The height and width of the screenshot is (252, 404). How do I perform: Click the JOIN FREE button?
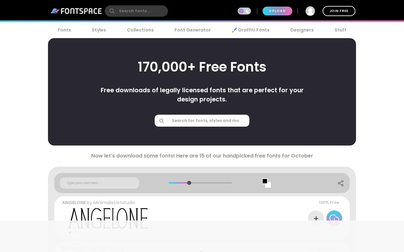(x=339, y=11)
